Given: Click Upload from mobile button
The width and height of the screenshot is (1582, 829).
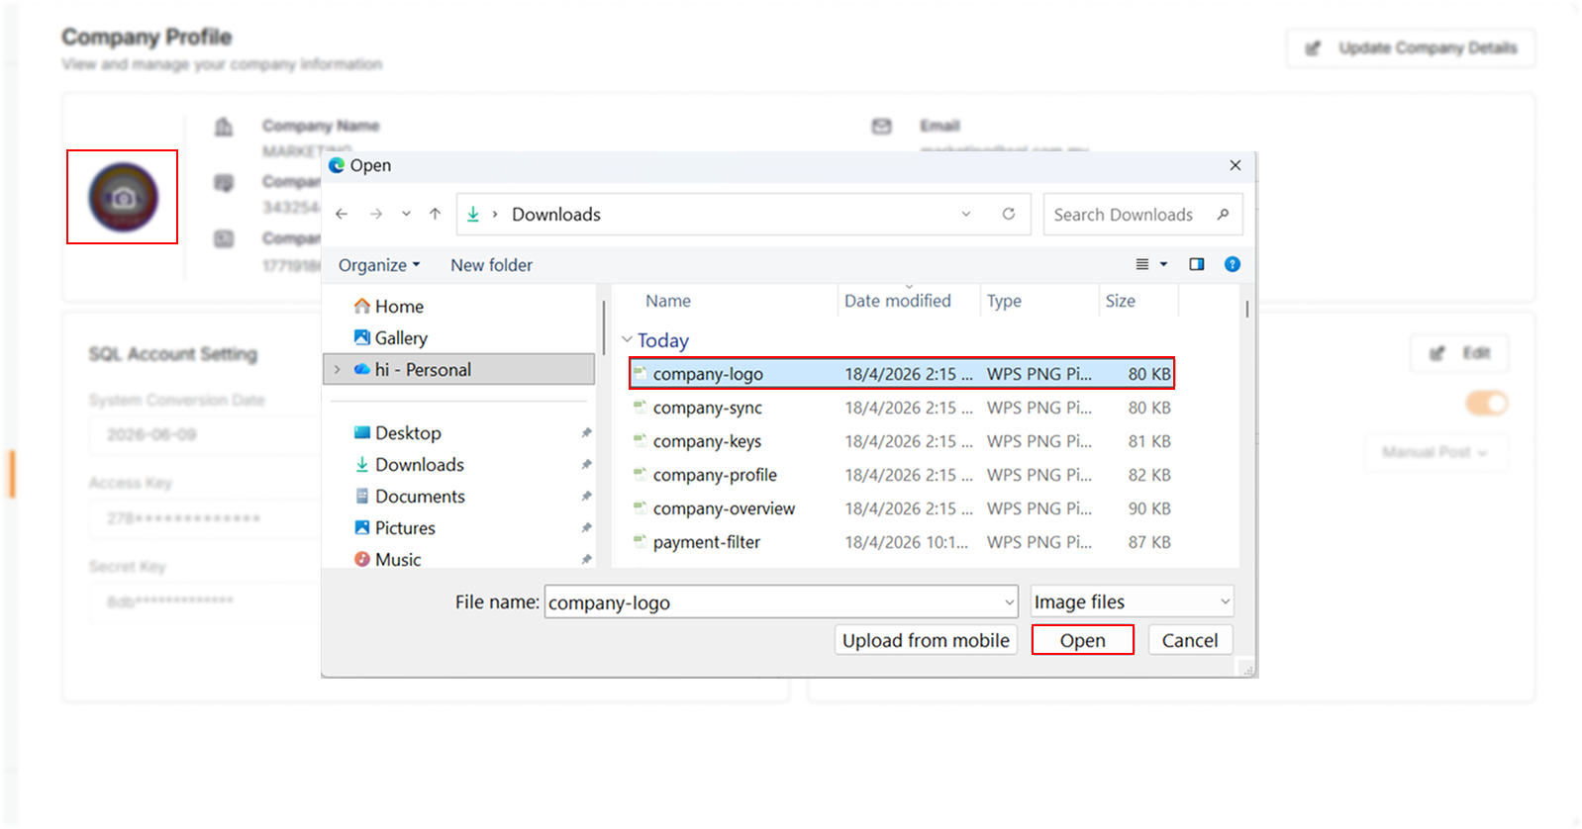Looking at the screenshot, I should click(x=926, y=640).
